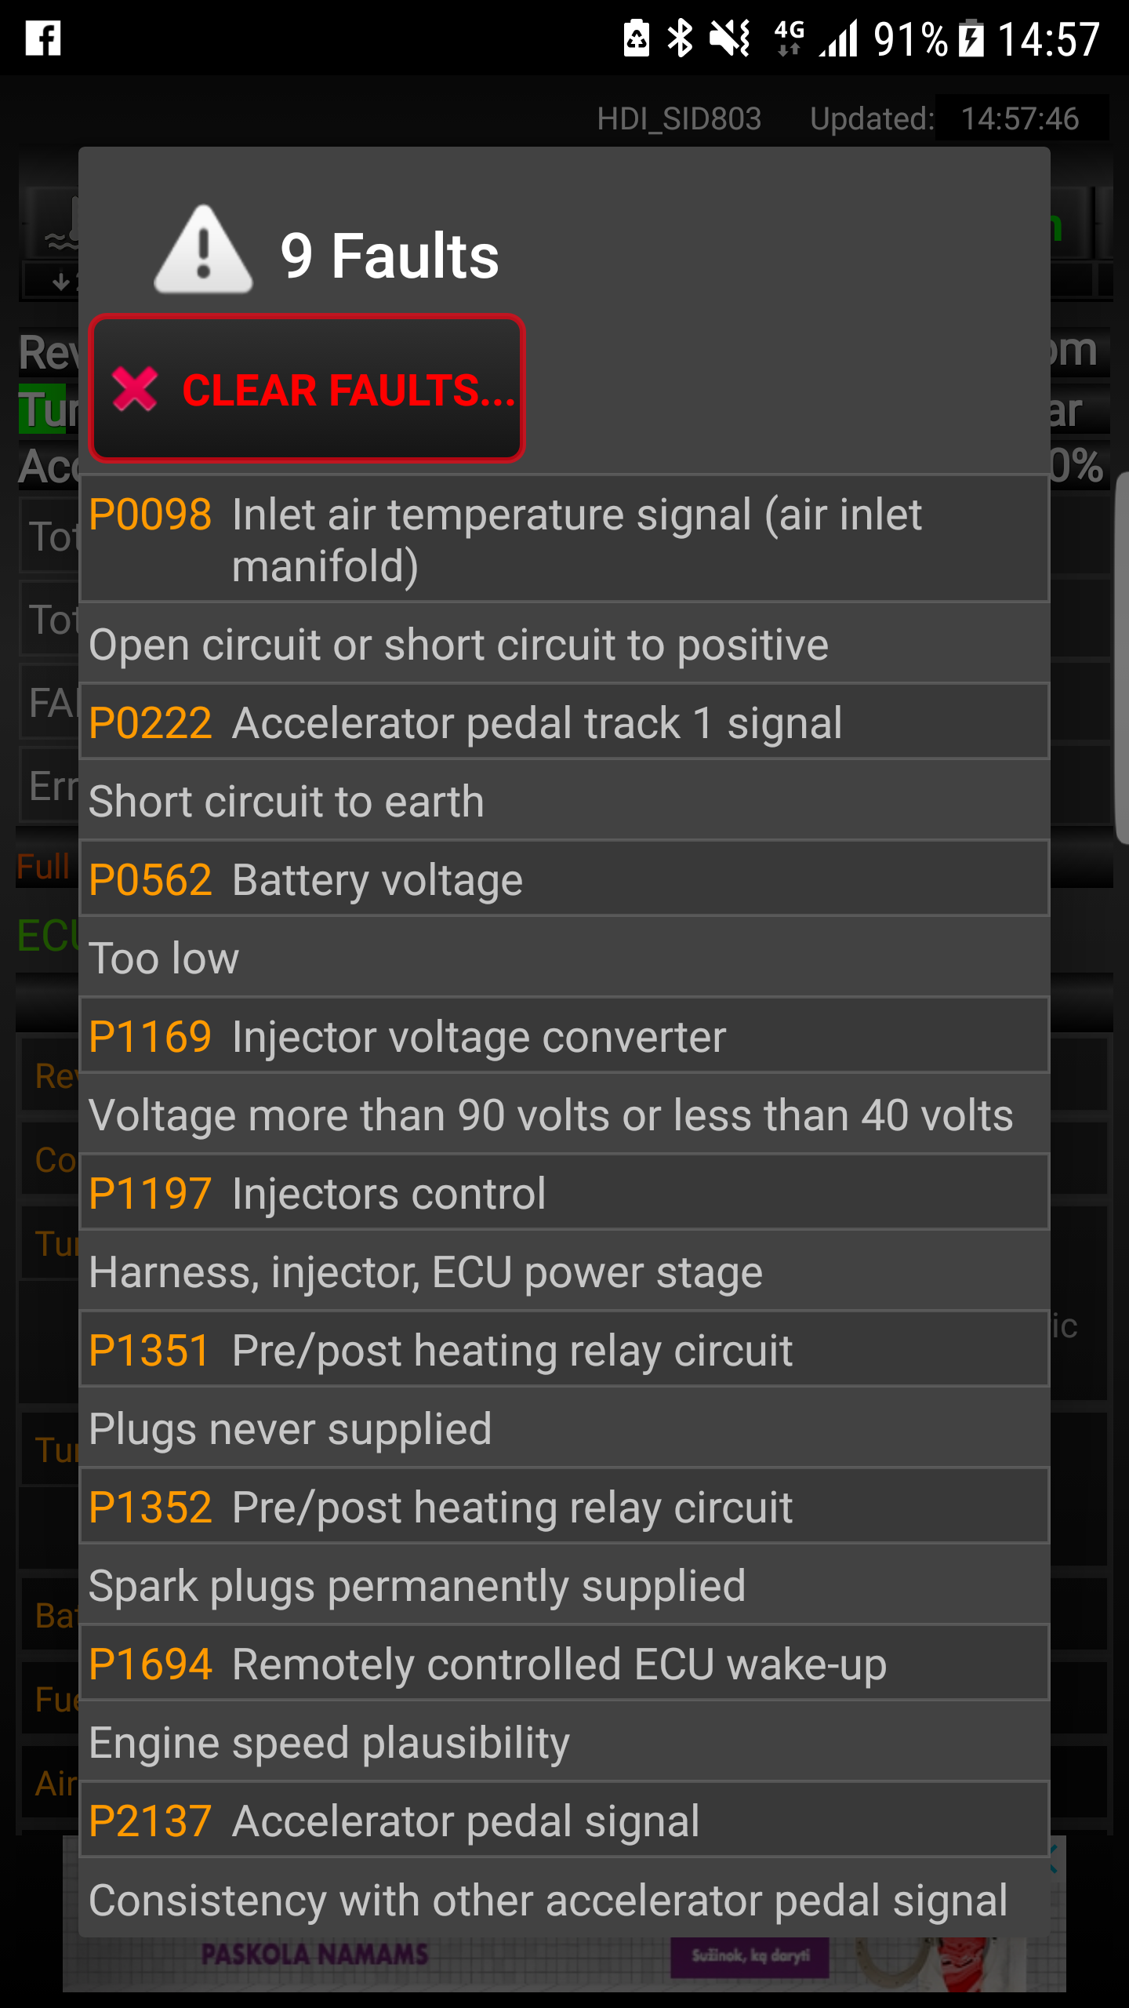Tap the 9 Faults dialog title

[x=390, y=256]
